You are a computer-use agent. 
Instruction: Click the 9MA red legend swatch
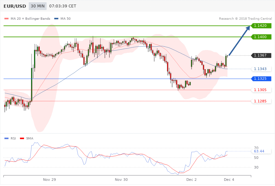click(x=22, y=139)
